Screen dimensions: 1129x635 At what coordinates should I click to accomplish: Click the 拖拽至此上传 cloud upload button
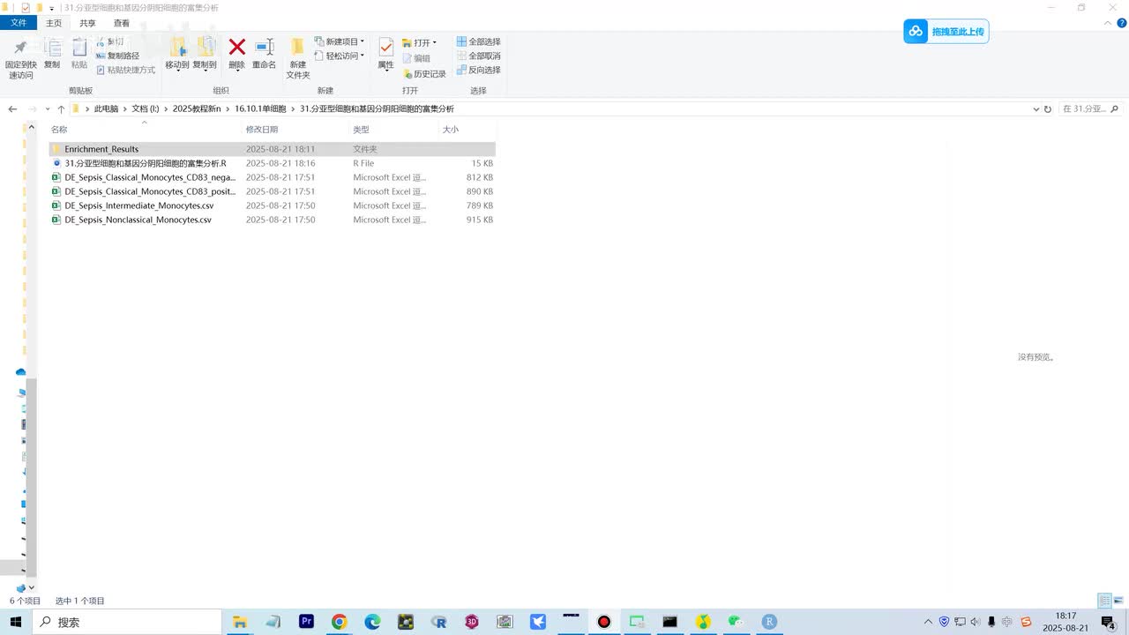[946, 32]
